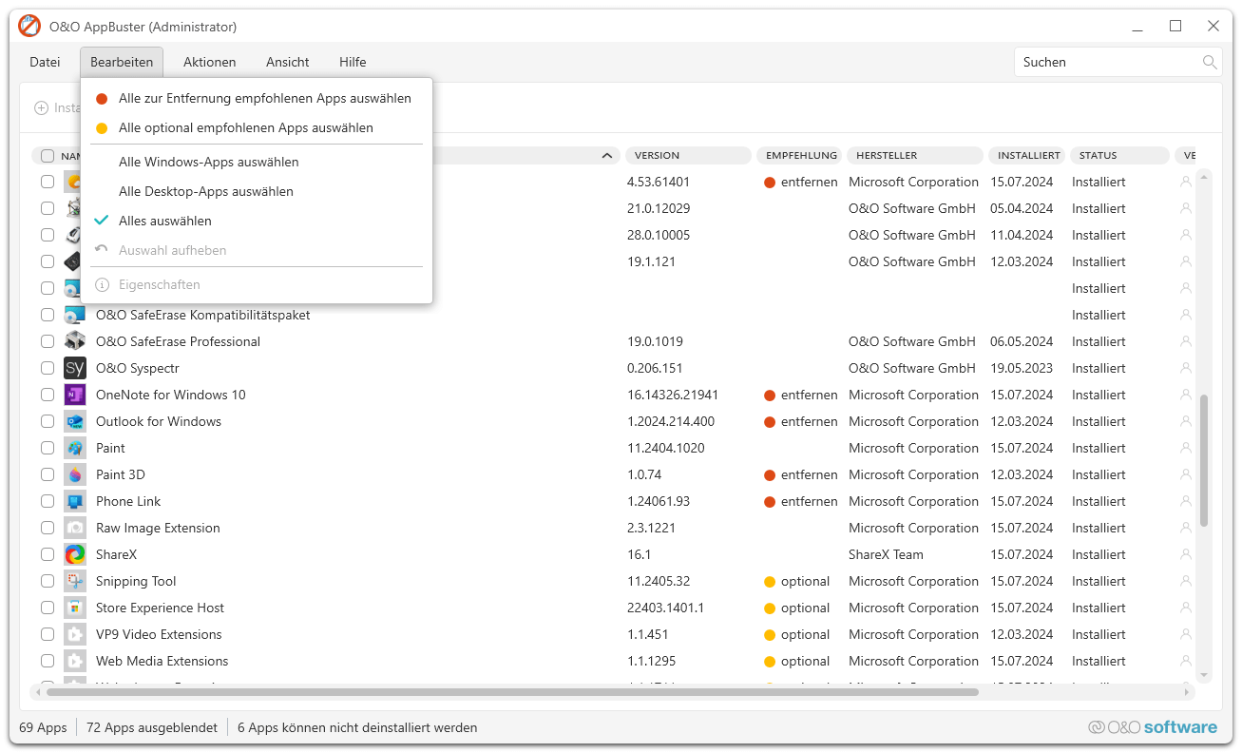The image size is (1242, 753).
Task: Check the ShareX checkbox
Action: (48, 554)
